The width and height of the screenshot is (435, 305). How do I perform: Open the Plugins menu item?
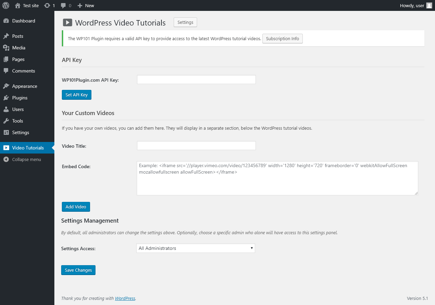(27, 98)
